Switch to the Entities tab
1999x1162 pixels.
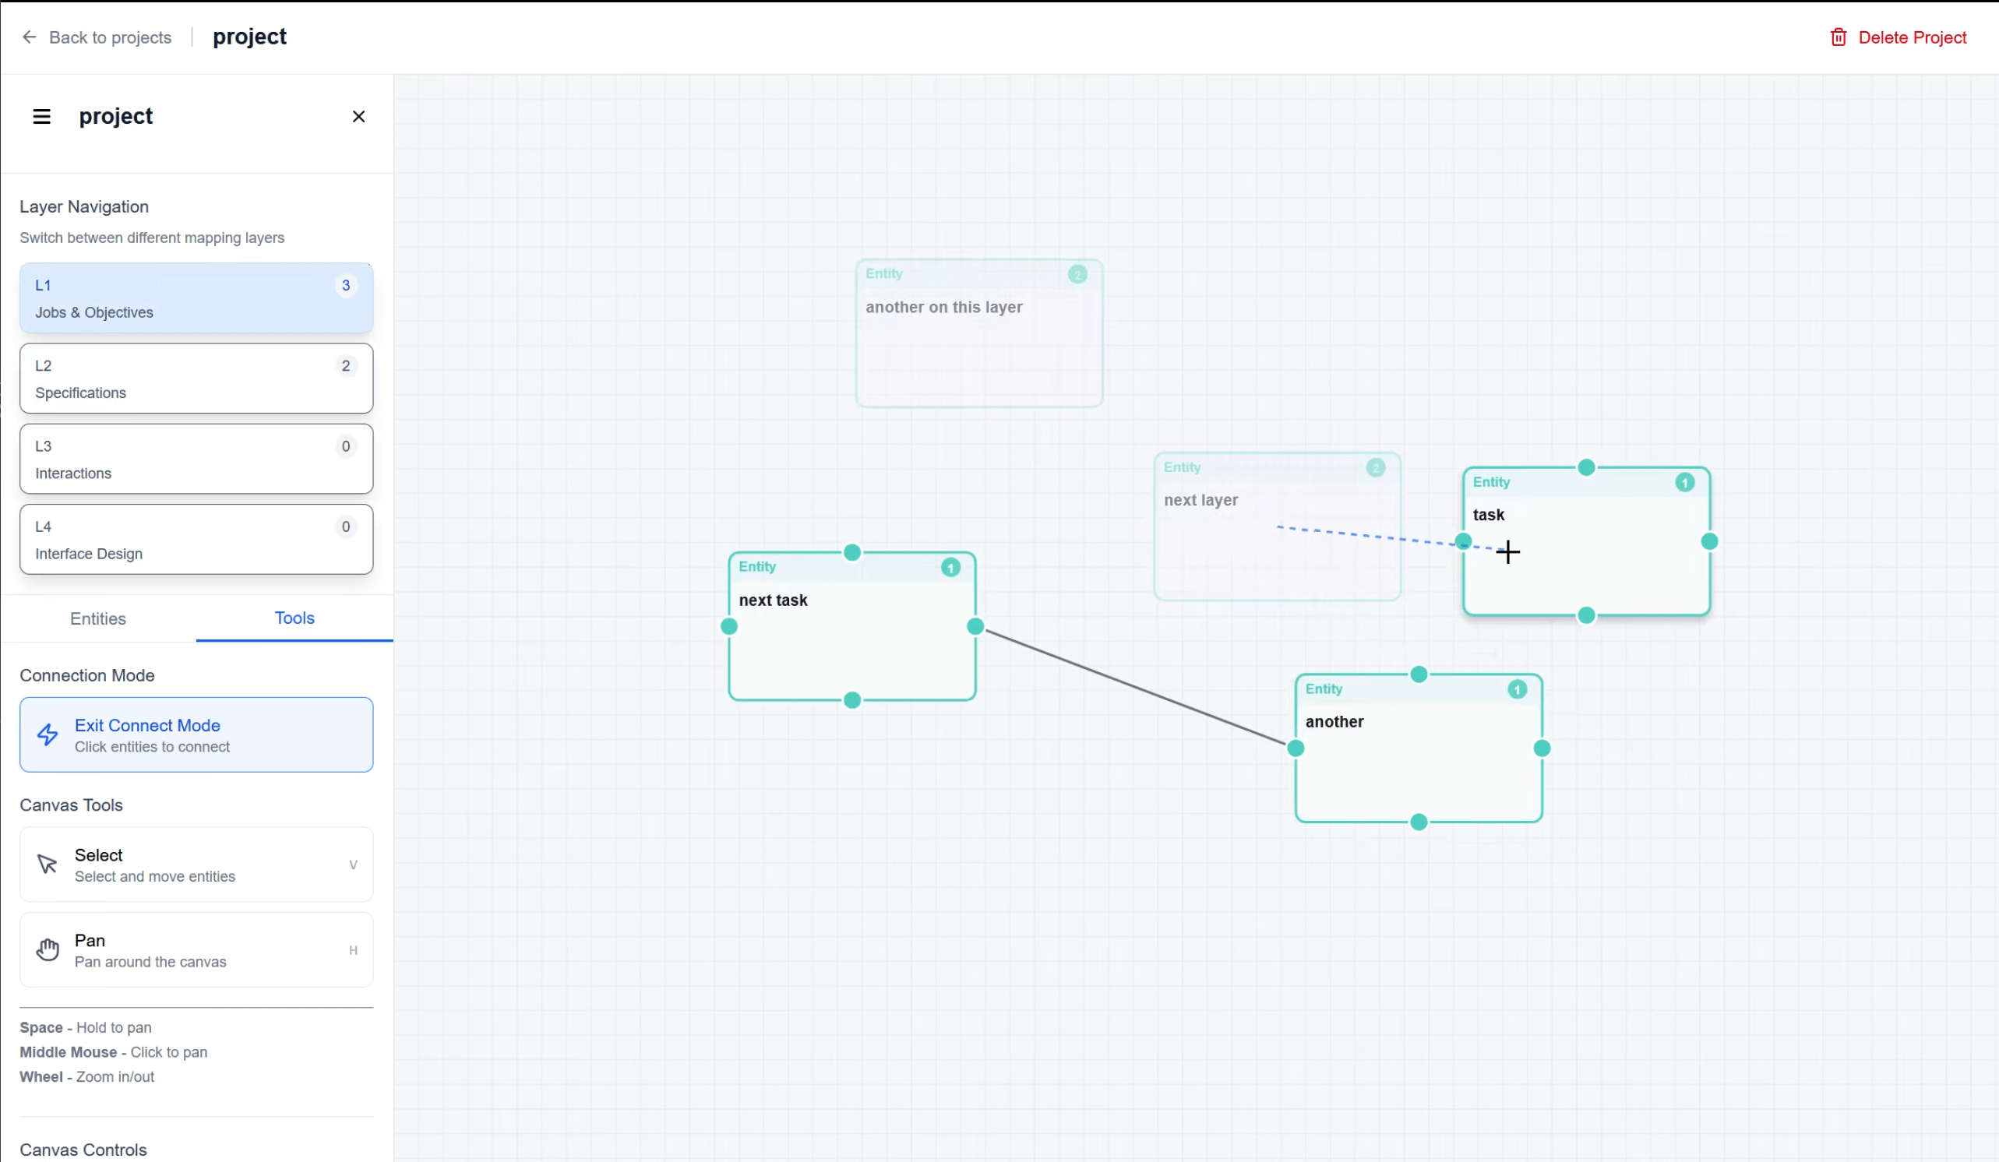97,618
